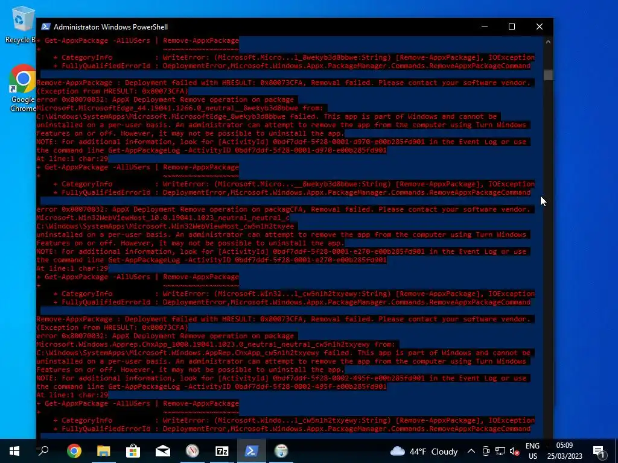The width and height of the screenshot is (618, 463).
Task: Click the SystemApps\Microsoft.Win32WebViewHost_cw5n1h2txyee path line
Action: click(165, 227)
